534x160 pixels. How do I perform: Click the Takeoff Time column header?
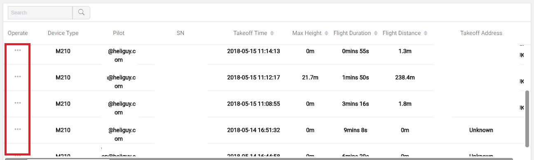pos(250,33)
